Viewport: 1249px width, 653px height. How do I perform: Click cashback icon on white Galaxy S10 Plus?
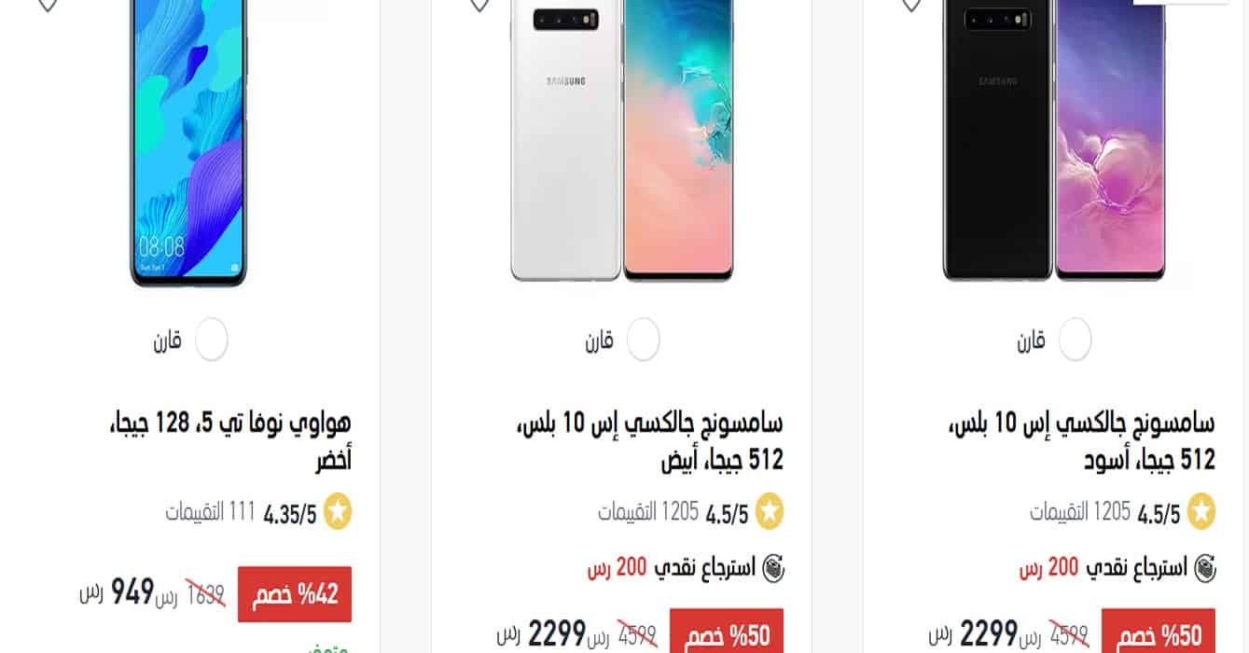pos(773,568)
